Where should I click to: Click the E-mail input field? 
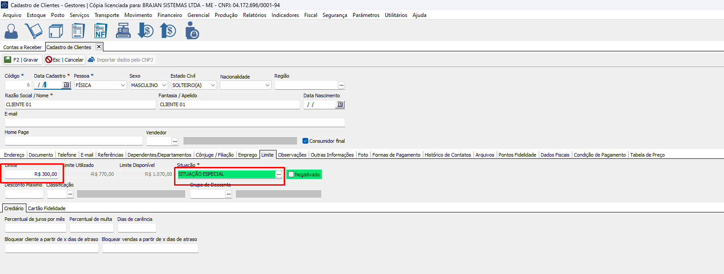point(175,122)
